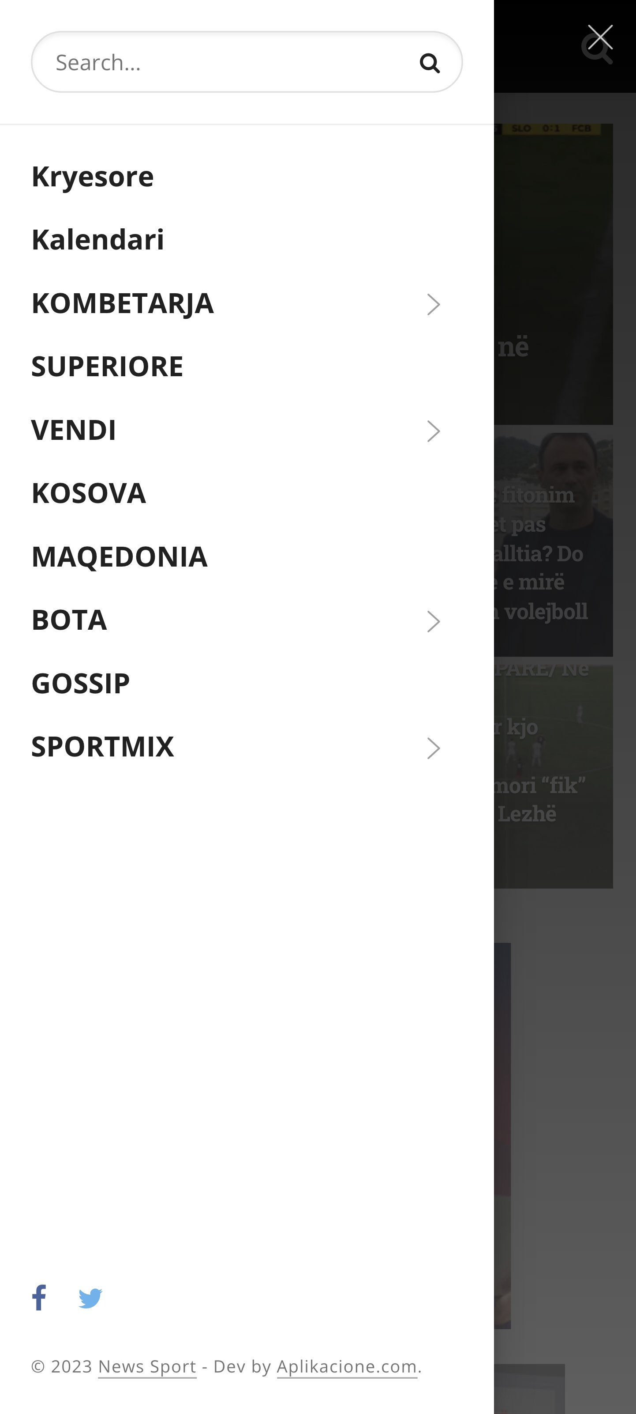The height and width of the screenshot is (1414, 636).
Task: Open the Facebook icon link
Action: 39,1297
